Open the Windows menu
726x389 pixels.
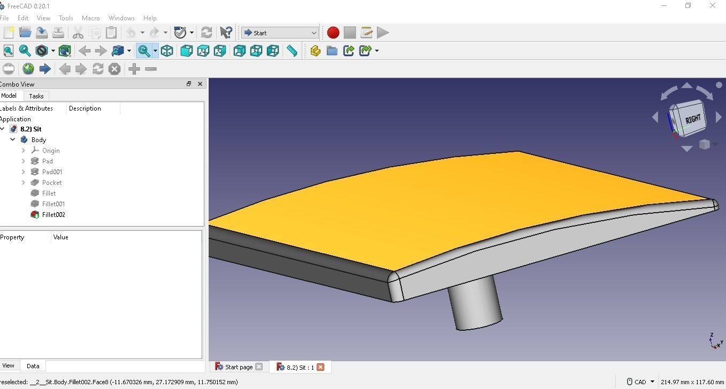(121, 18)
